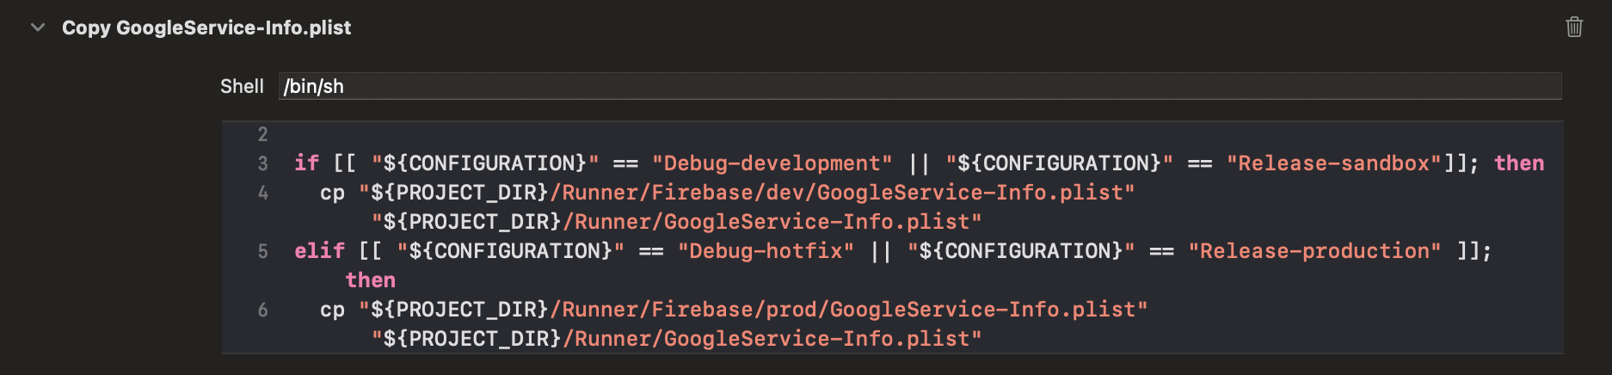Viewport: 1612px width, 375px height.
Task: Delete the Copy GoogleService-Info.plist build phase
Action: click(x=1574, y=27)
